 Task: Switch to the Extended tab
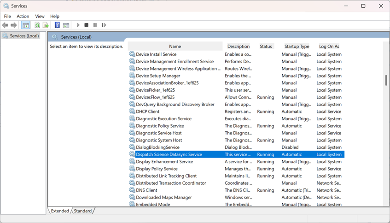[60, 211]
